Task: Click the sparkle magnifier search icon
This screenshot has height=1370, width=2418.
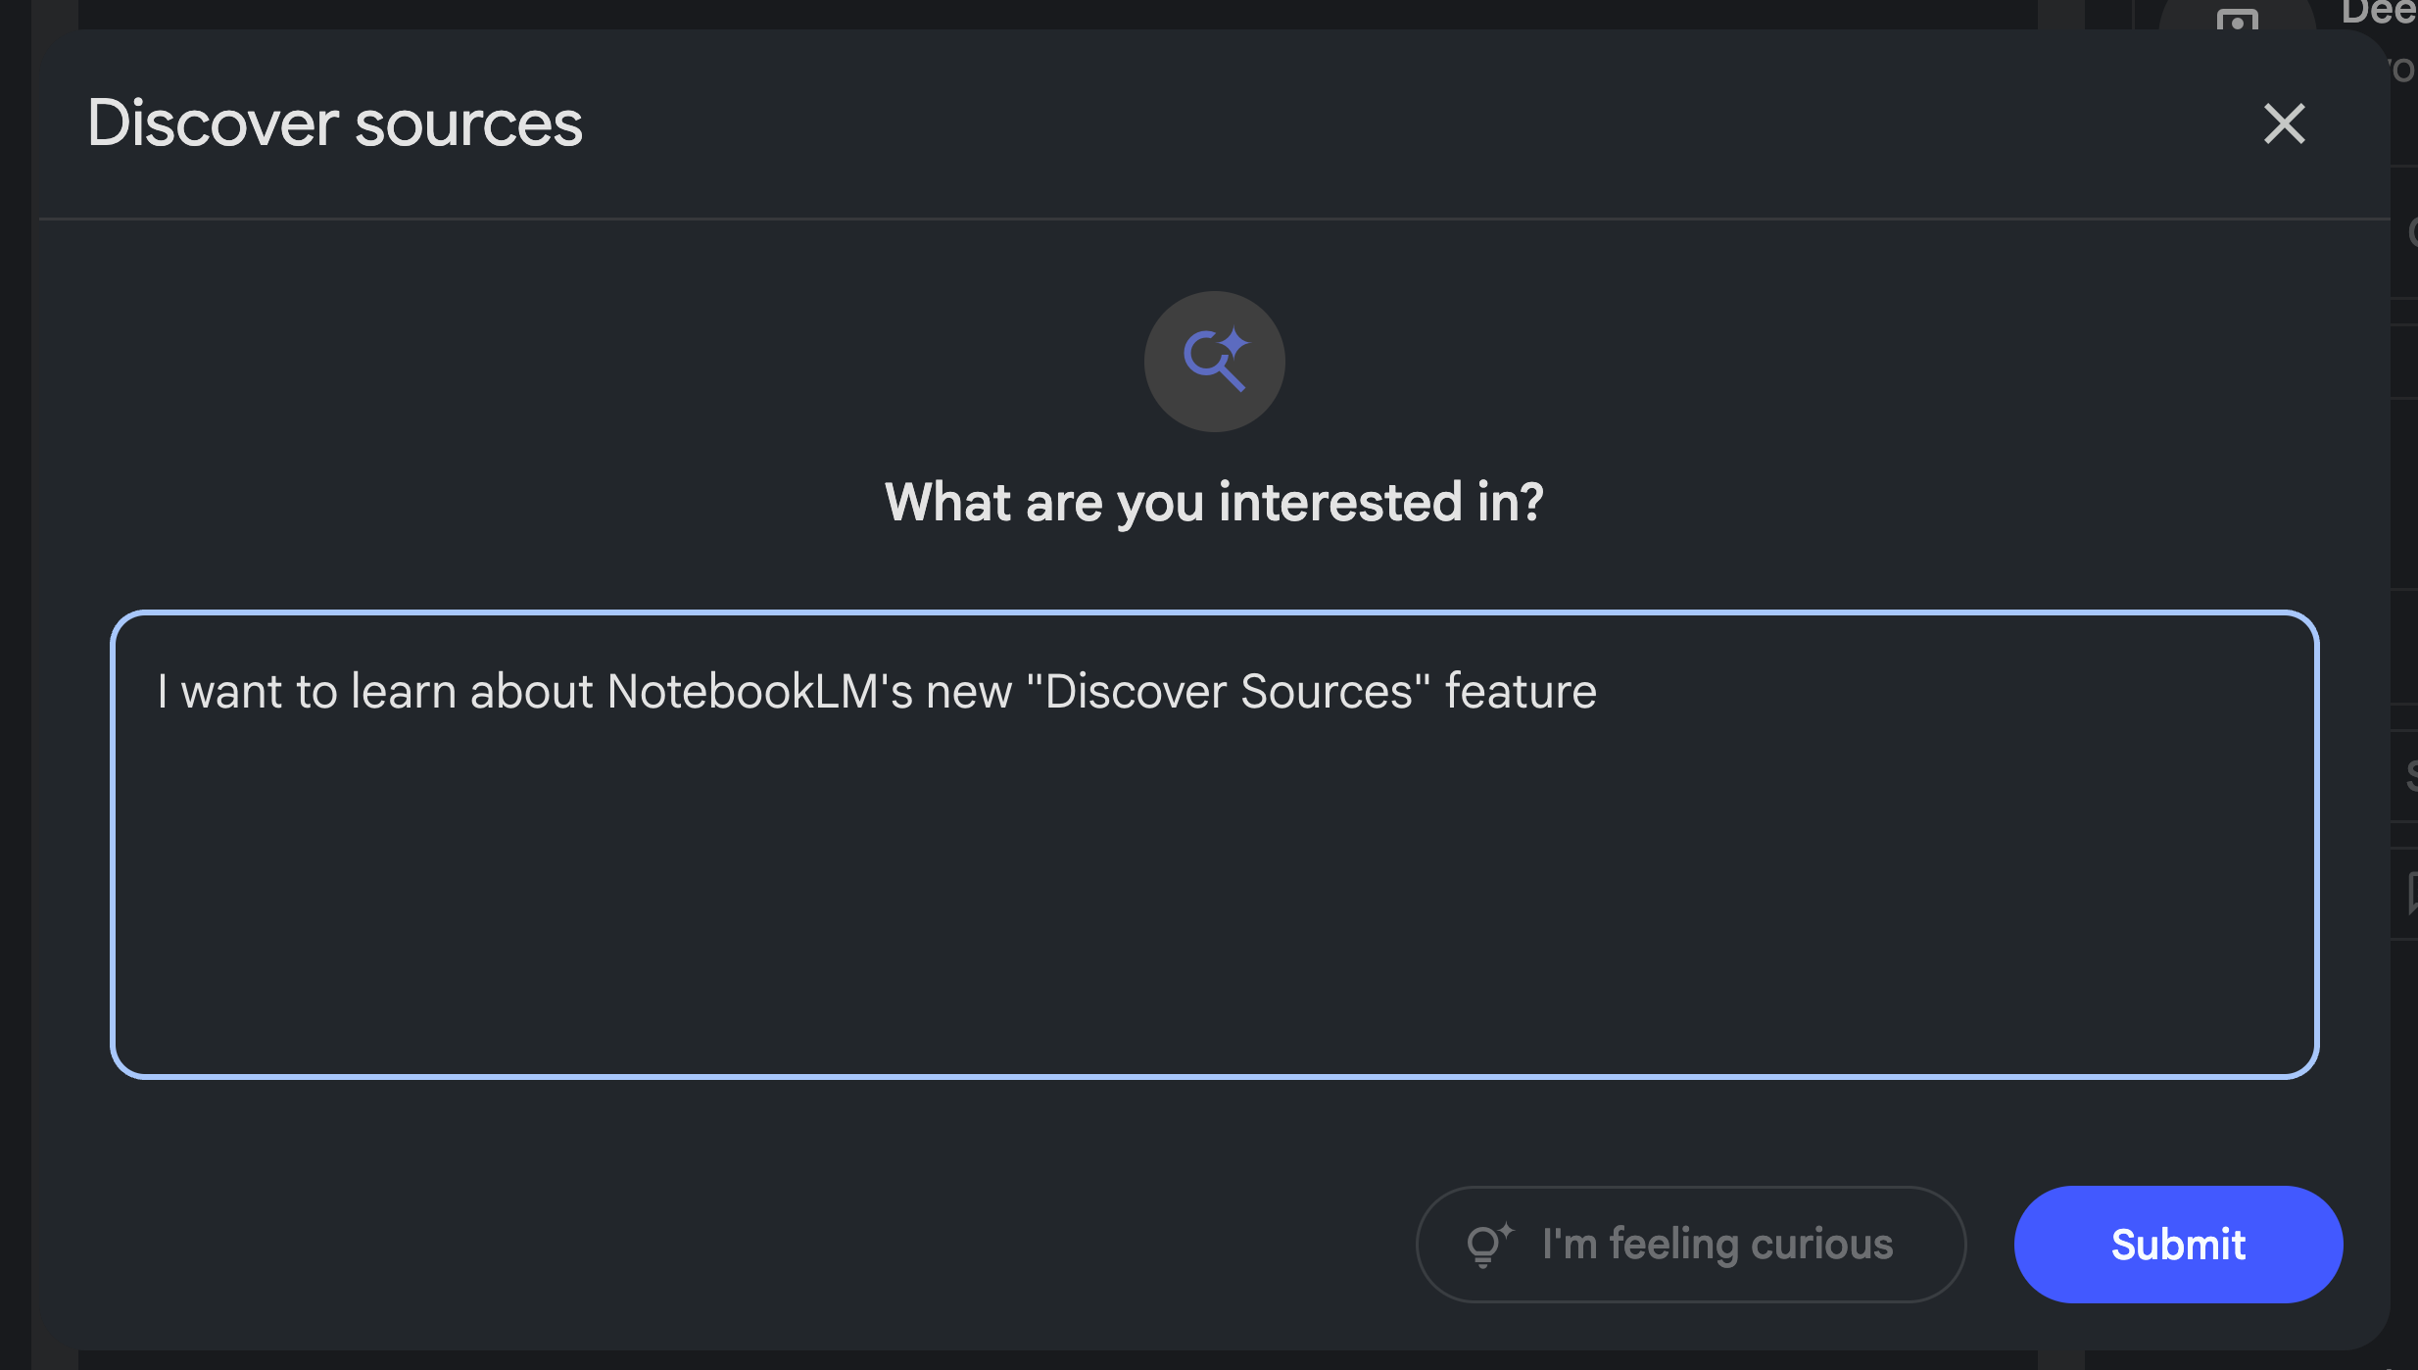Action: coord(1214,361)
